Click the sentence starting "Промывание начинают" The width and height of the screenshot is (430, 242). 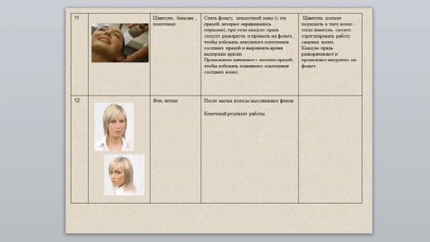pos(249,66)
